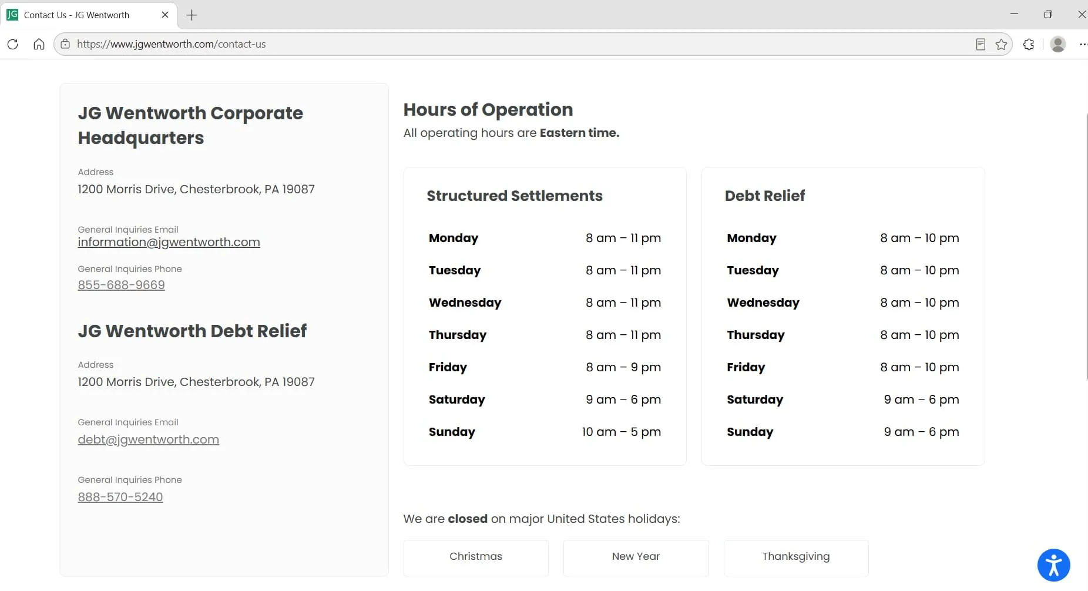Screen dimensions: 1088x591
Task: Go to the browser home page icon
Action: tap(39, 44)
